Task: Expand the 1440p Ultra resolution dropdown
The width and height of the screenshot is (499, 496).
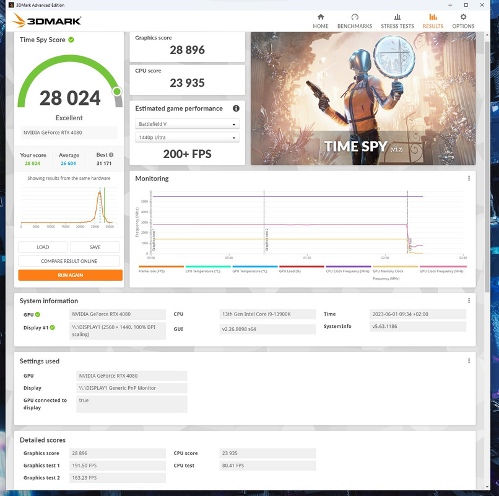Action: (187, 138)
